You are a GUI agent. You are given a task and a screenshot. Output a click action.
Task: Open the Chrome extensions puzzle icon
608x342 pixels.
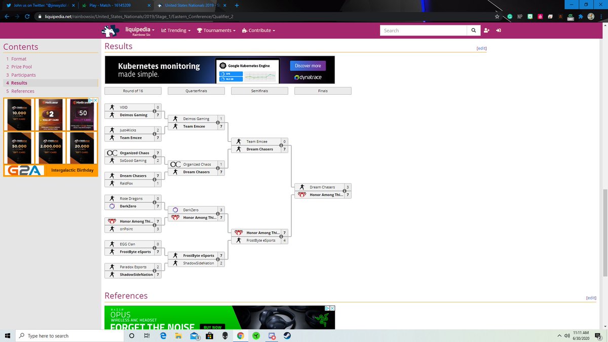[x=581, y=16]
